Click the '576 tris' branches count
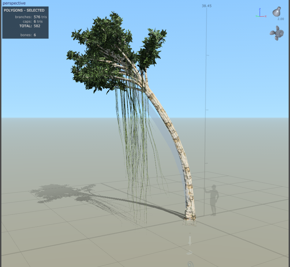Screen dimensions: 290x267 coord(40,17)
